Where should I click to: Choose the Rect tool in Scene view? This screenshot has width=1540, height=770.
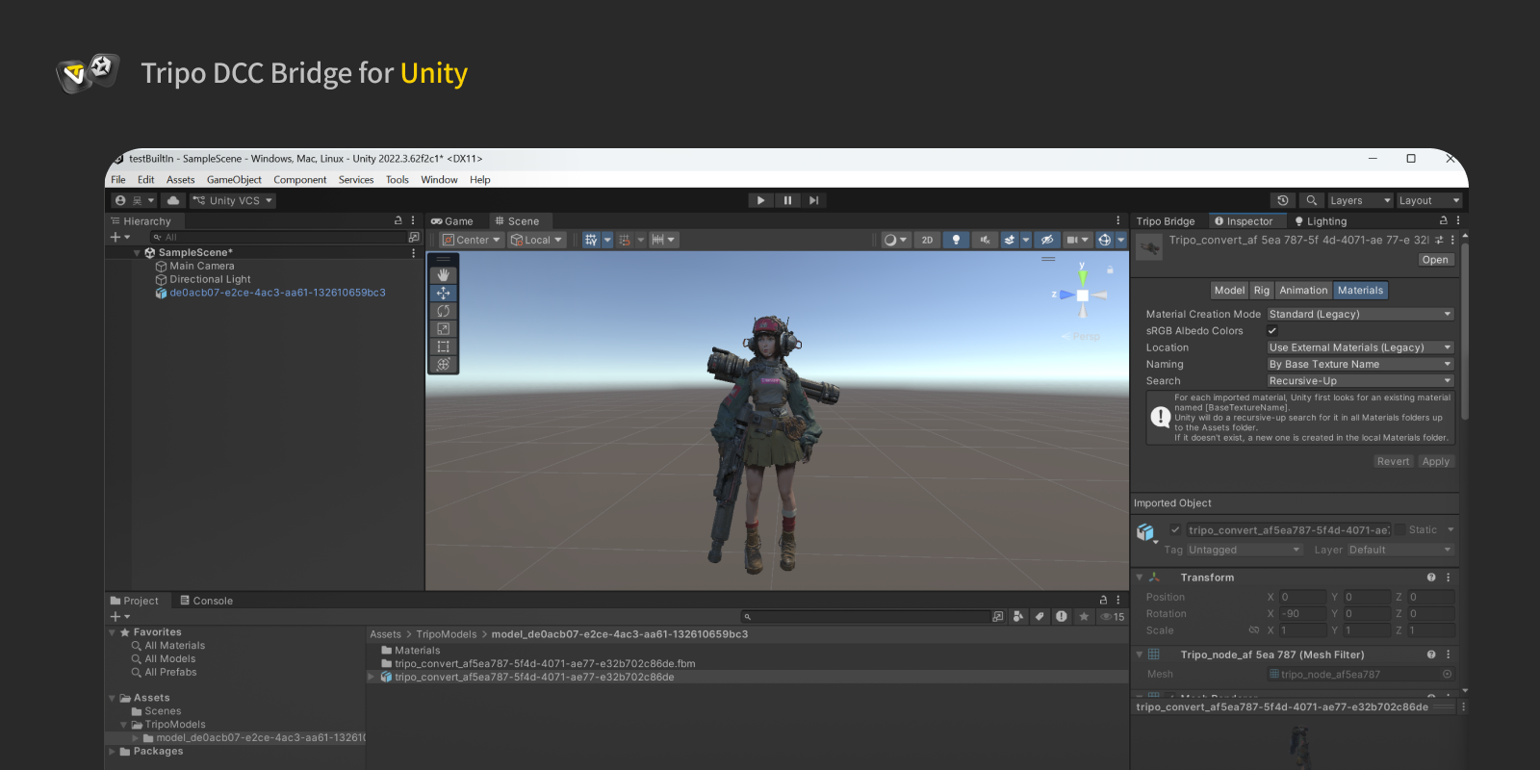(443, 346)
